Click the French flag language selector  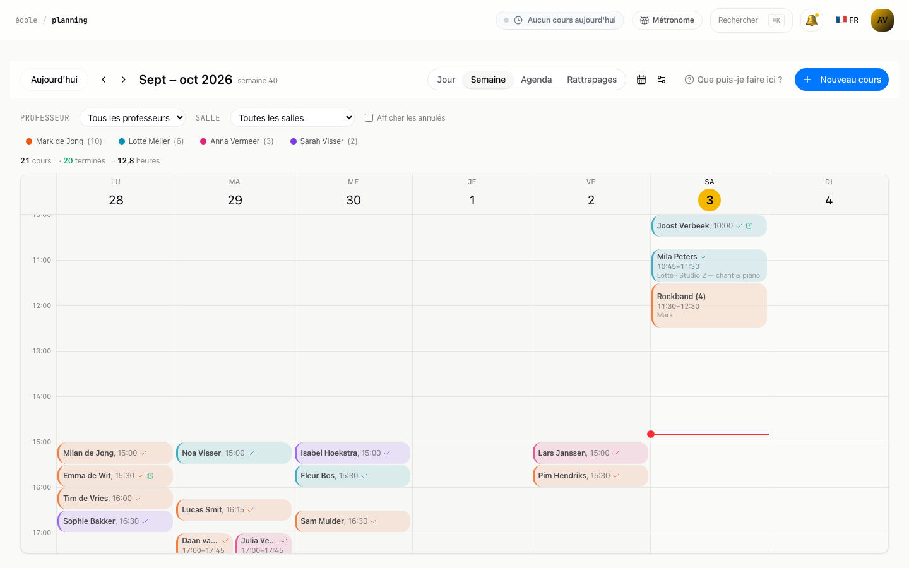coord(847,20)
